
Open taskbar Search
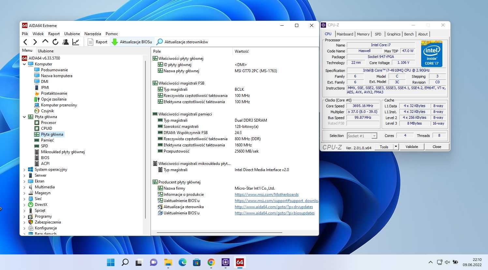(x=125, y=262)
